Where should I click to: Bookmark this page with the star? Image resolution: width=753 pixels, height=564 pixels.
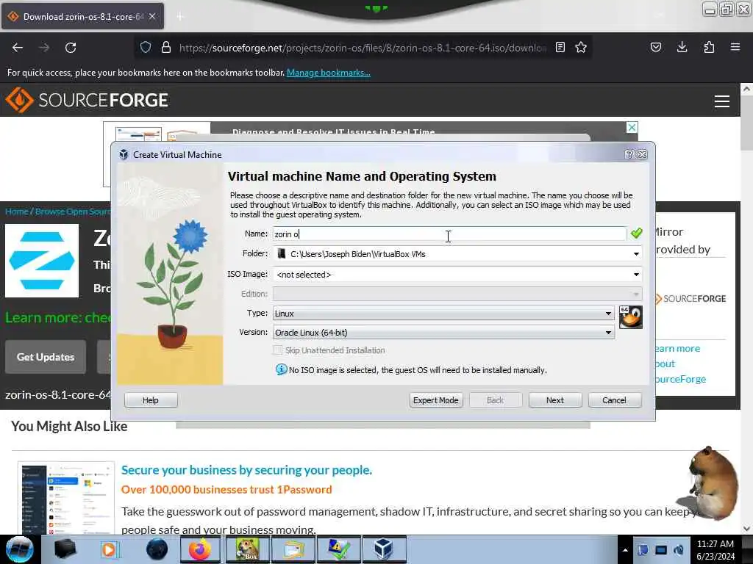tap(581, 47)
